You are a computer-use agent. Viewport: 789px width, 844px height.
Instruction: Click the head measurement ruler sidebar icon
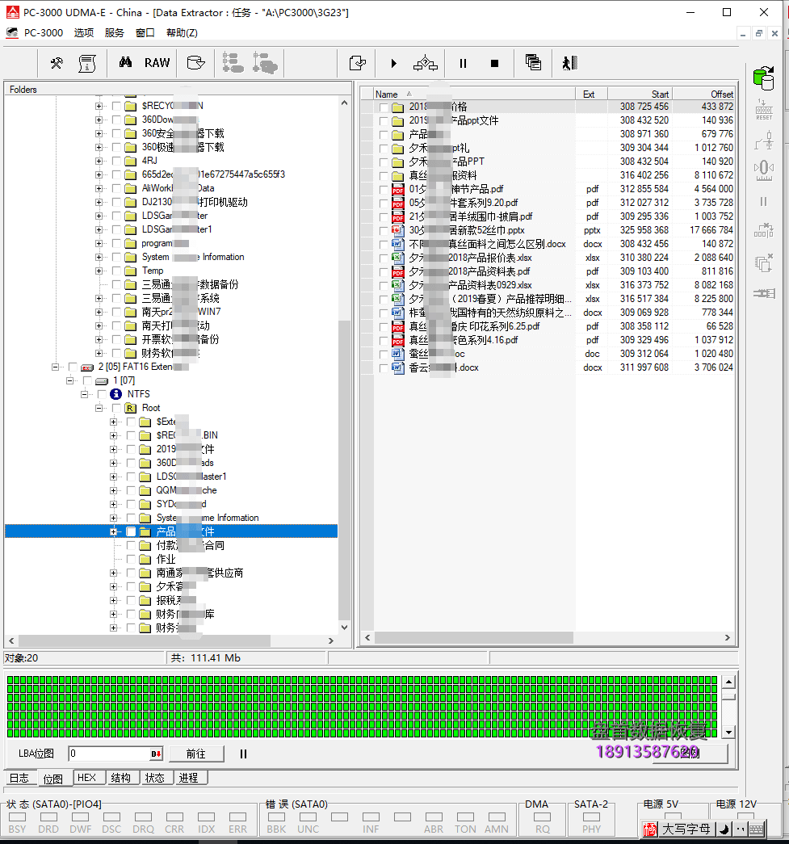coord(764,170)
